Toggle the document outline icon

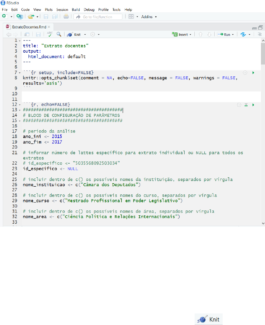(x=260, y=34)
